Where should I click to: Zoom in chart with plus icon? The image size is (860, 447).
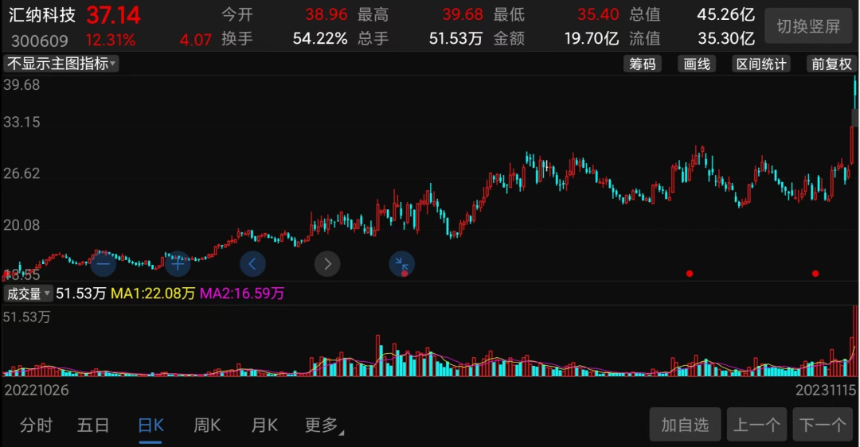coord(178,264)
